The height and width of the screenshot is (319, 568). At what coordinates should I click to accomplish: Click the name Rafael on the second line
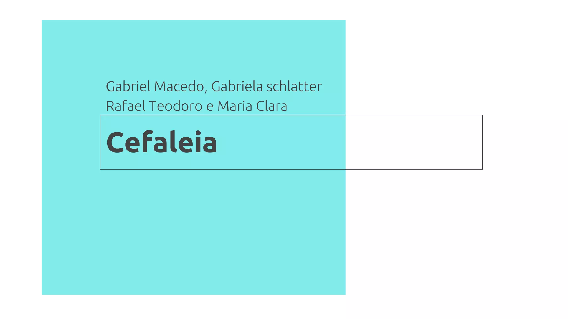(x=126, y=106)
